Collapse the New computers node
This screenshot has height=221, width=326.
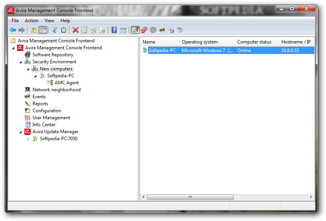click(x=28, y=69)
